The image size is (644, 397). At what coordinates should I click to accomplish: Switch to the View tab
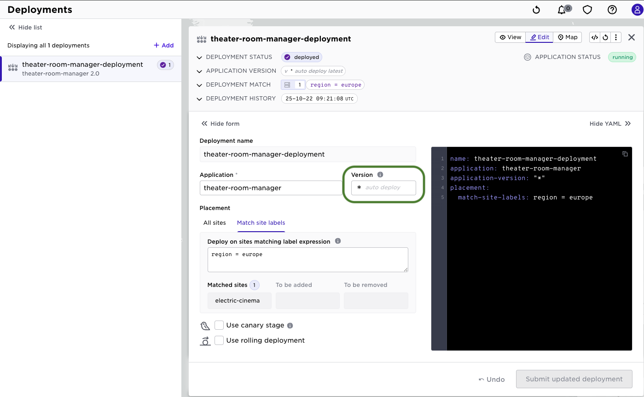click(511, 37)
